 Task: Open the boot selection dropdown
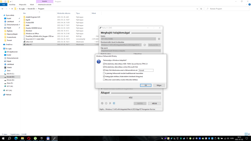point(121,45)
